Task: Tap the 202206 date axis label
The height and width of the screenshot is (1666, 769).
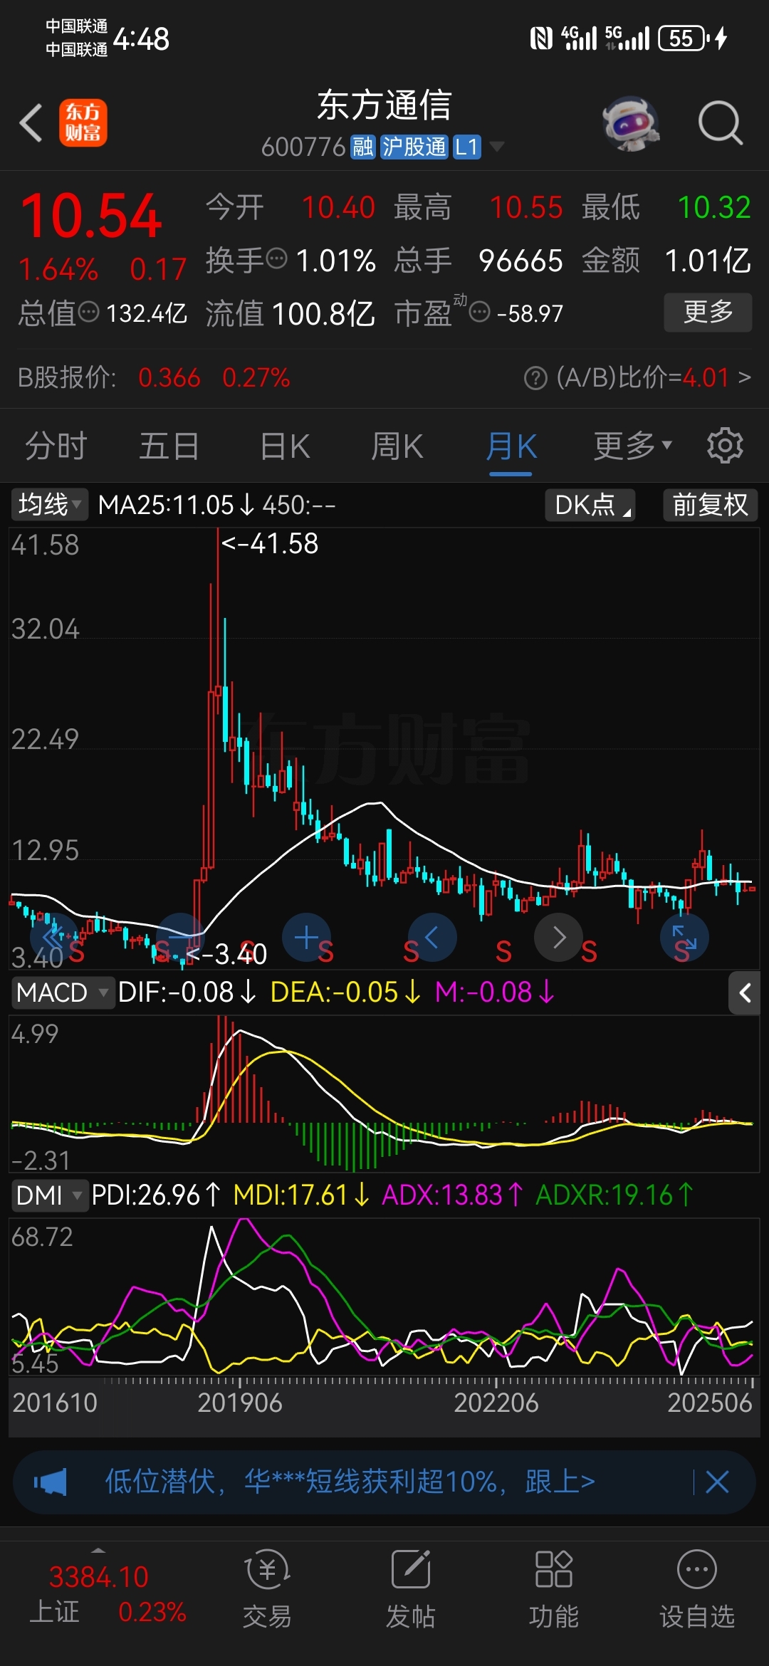Action: 496,1403
